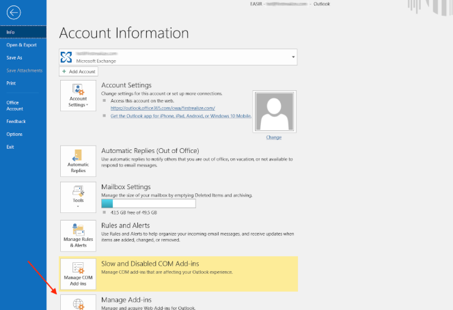453x310 pixels.
Task: Click the Account Information heading
Action: click(x=124, y=33)
